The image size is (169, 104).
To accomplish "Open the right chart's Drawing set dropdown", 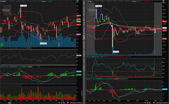I will click(162, 103).
